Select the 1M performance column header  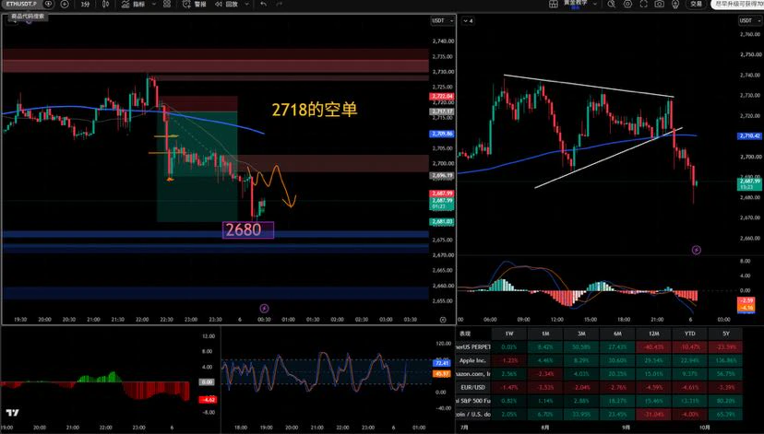[545, 334]
